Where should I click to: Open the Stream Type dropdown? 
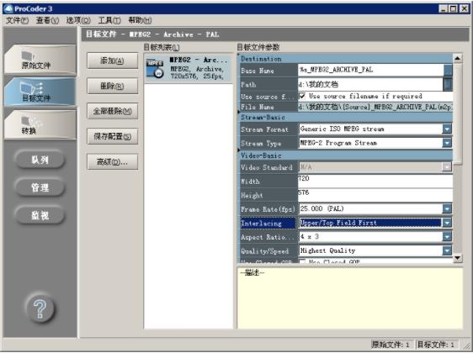[447, 143]
